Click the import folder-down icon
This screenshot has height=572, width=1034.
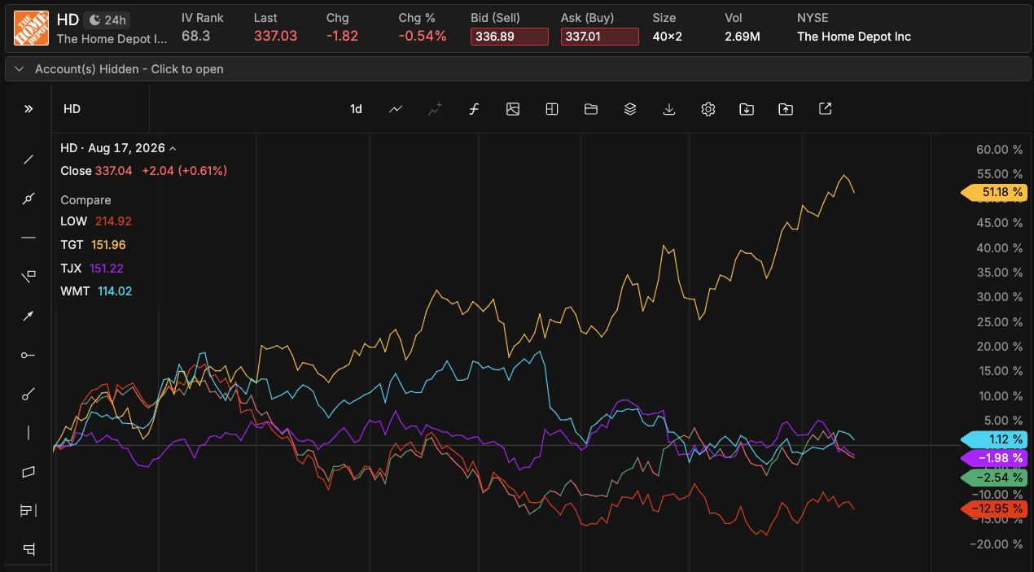pyautogui.click(x=747, y=109)
